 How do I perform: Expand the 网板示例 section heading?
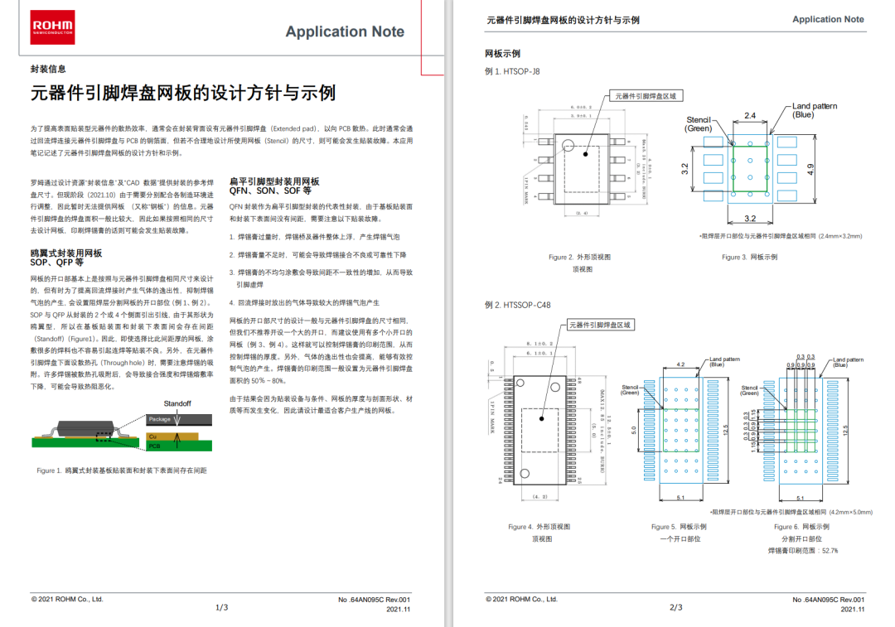coord(503,54)
